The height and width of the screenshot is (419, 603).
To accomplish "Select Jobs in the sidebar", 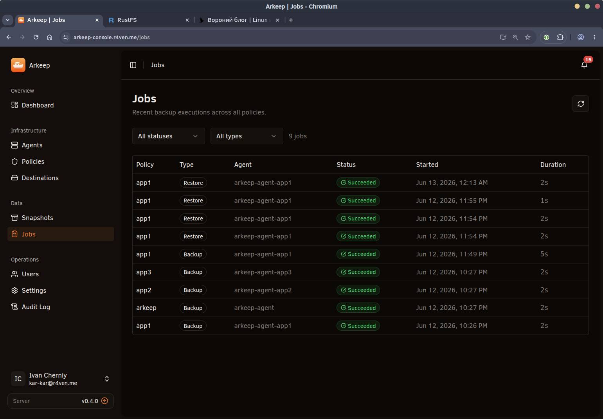I will pyautogui.click(x=61, y=234).
